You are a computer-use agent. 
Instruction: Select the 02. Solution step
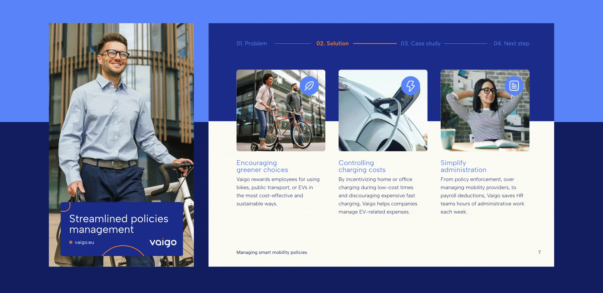[x=332, y=44]
